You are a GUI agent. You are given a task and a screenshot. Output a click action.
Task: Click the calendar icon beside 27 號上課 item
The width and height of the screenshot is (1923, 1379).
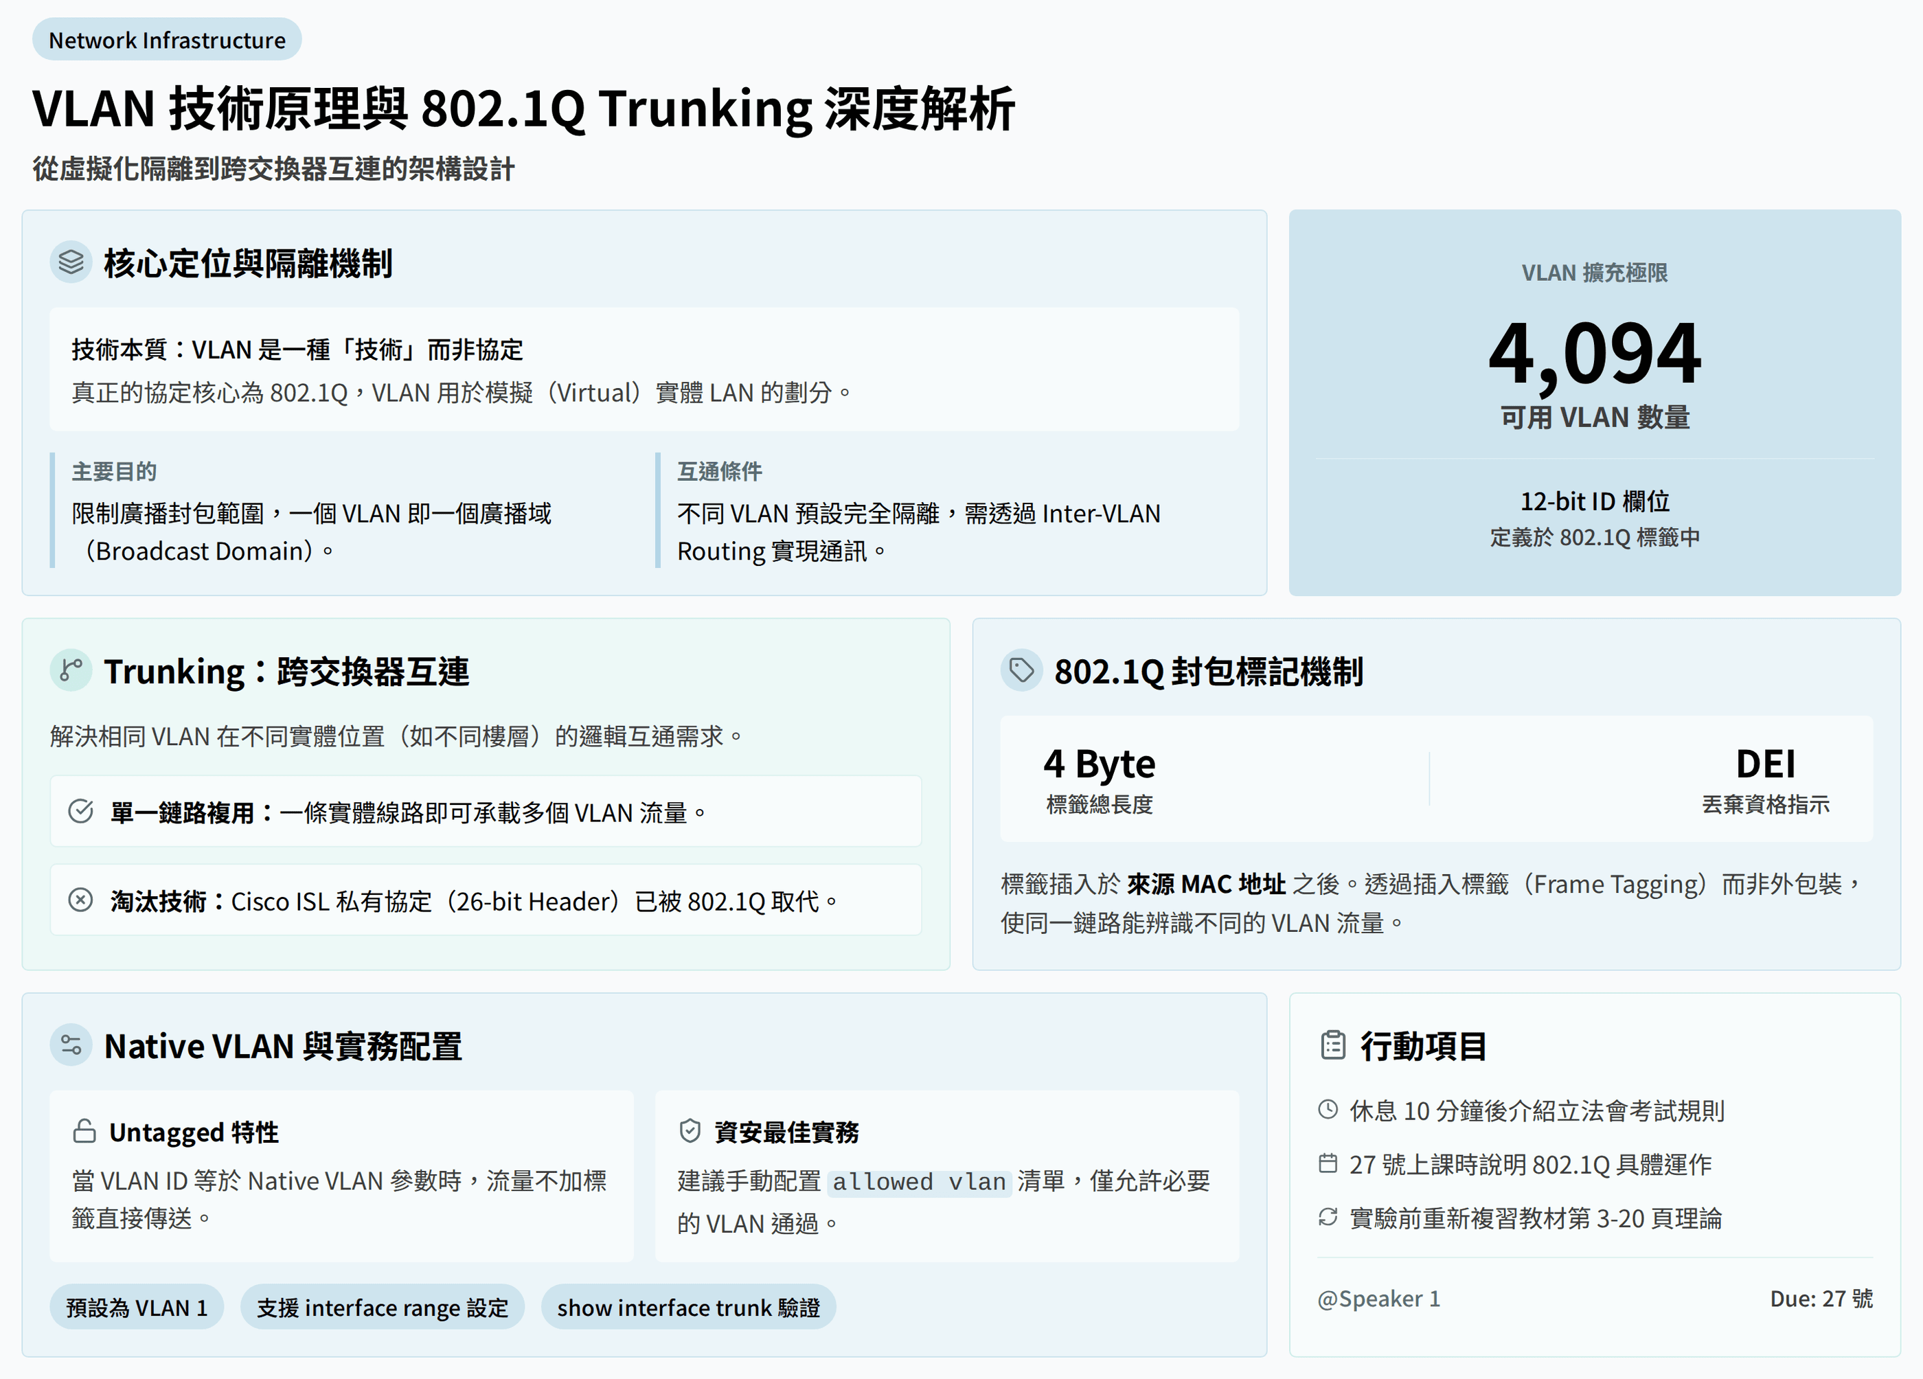(1328, 1163)
